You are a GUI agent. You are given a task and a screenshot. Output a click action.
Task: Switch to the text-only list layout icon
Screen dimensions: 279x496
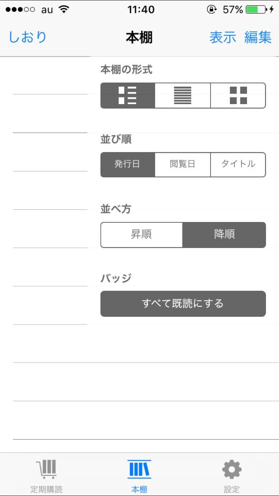pyautogui.click(x=183, y=96)
